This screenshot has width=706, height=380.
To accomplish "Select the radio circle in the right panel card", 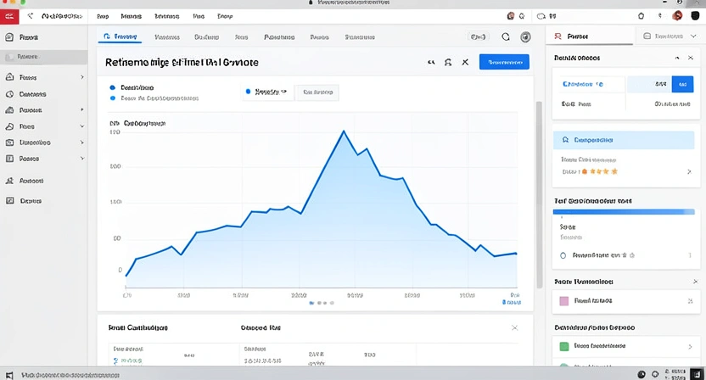I will coord(563,254).
